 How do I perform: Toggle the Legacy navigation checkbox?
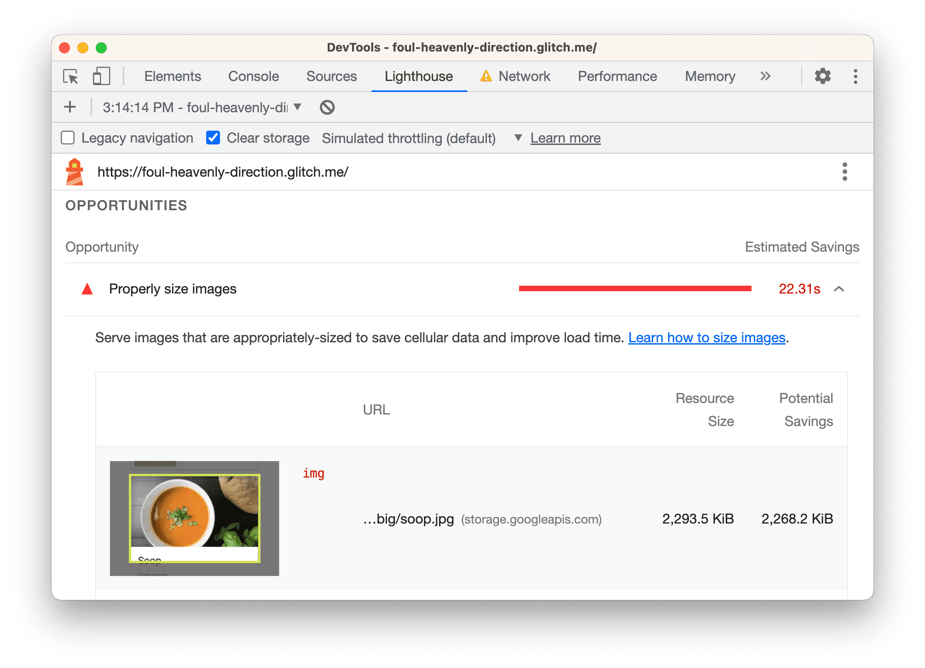click(x=69, y=138)
